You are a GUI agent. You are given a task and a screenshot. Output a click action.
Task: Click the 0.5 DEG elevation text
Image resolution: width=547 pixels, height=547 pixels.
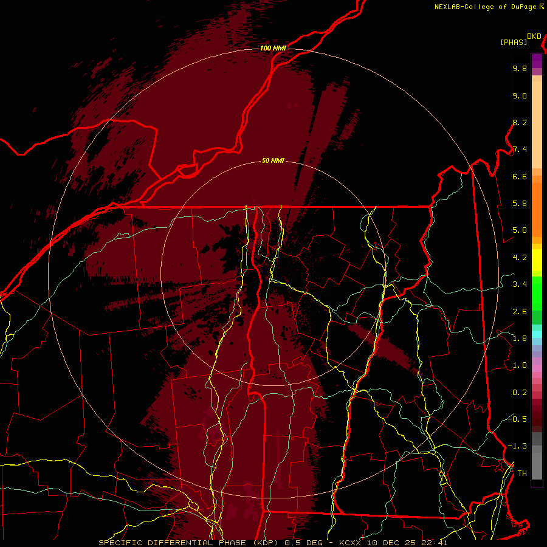click(304, 543)
